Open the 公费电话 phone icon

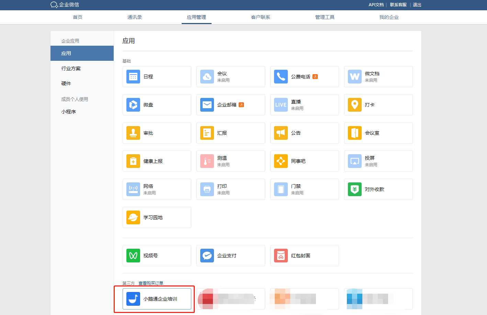pyautogui.click(x=281, y=77)
